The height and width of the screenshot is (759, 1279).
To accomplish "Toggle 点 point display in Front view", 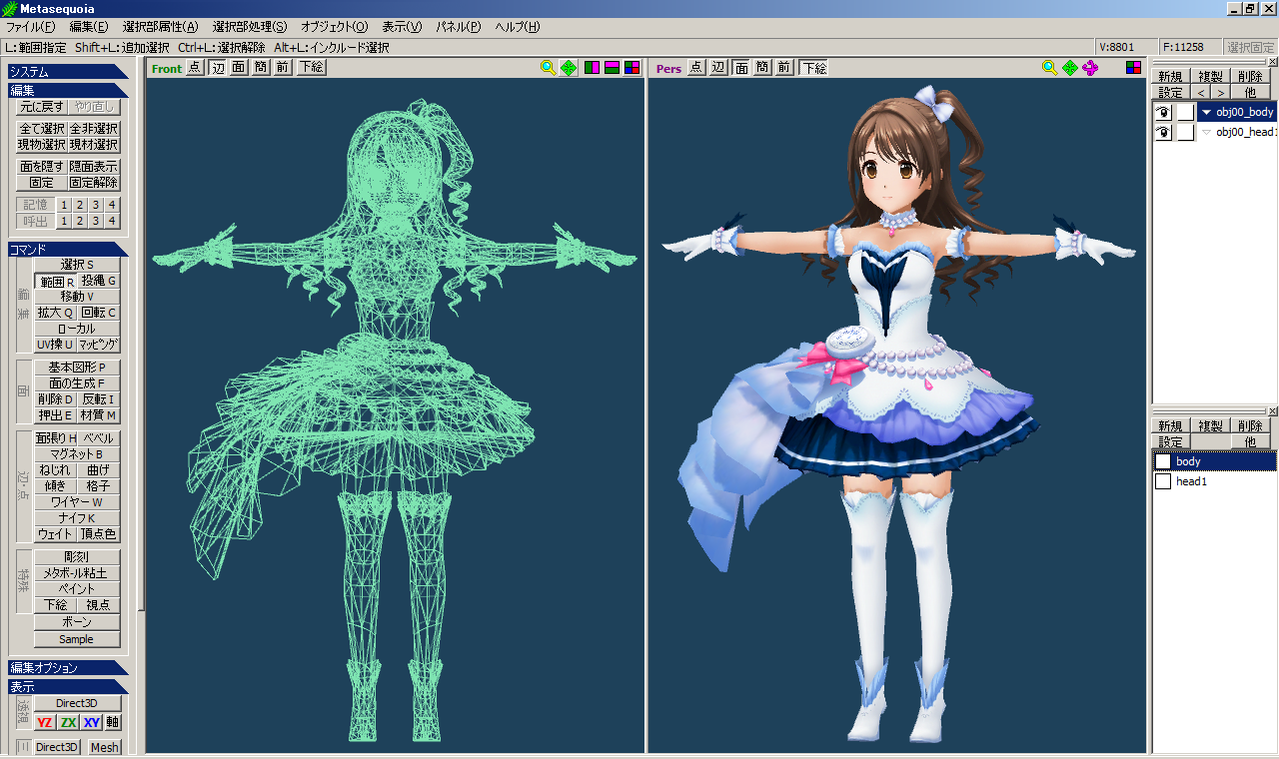I will point(194,68).
